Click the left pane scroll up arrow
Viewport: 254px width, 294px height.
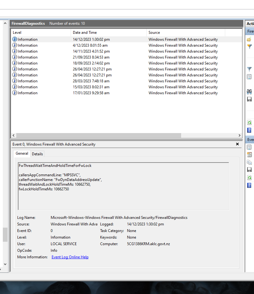pyautogui.click(x=5, y=23)
